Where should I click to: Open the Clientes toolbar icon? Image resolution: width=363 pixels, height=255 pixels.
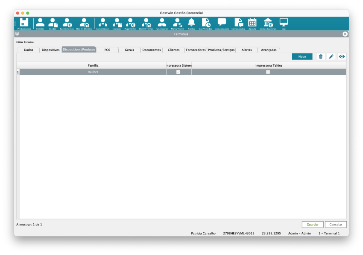(40, 23)
